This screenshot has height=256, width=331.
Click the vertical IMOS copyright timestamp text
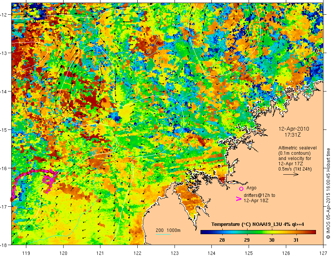pos(328,194)
